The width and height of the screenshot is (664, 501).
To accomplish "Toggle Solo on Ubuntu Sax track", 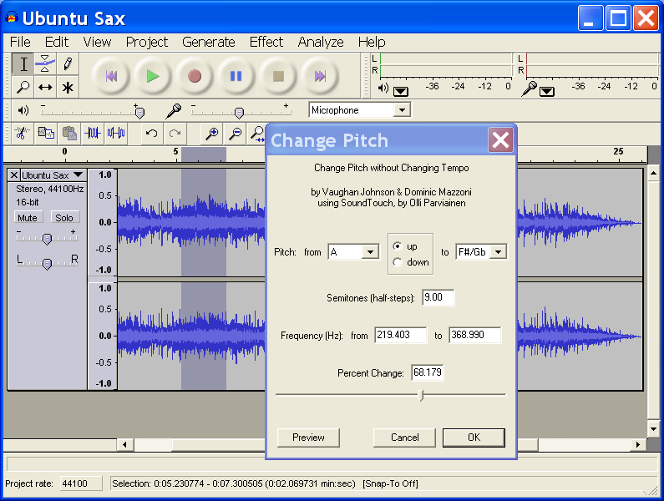I will point(64,218).
